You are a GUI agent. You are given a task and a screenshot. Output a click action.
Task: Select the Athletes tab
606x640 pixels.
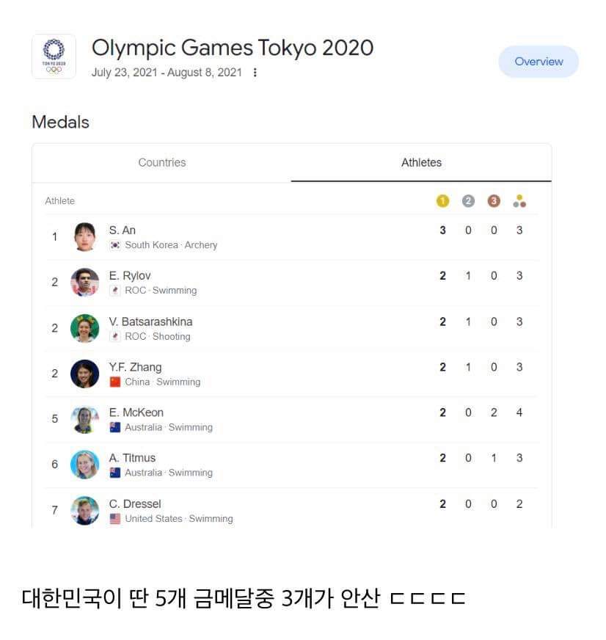click(x=421, y=162)
